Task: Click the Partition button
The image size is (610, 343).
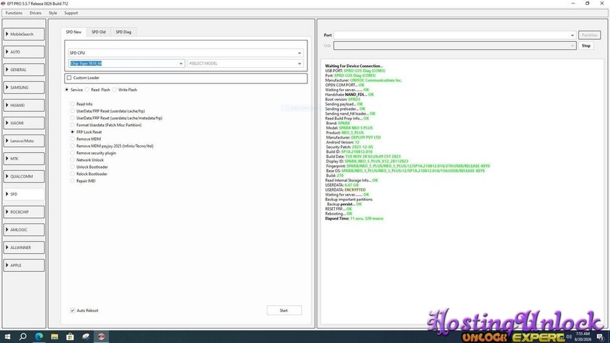Action: tap(589, 35)
